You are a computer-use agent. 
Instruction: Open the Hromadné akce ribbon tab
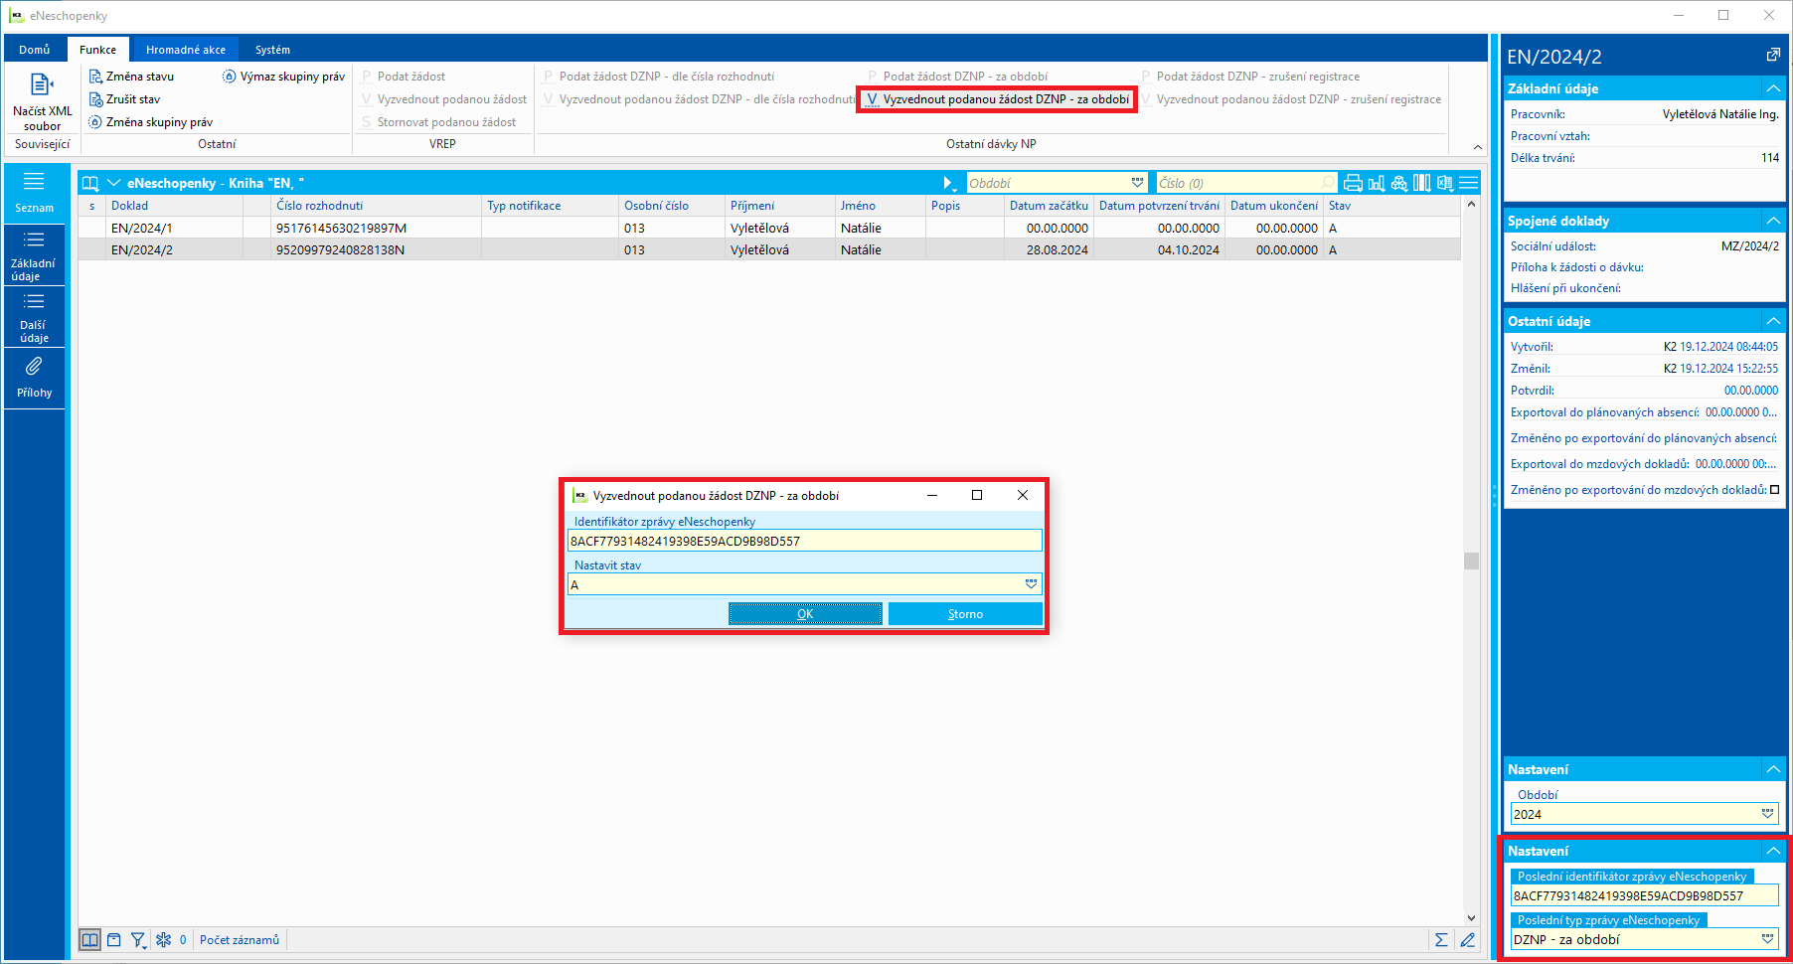click(x=186, y=50)
